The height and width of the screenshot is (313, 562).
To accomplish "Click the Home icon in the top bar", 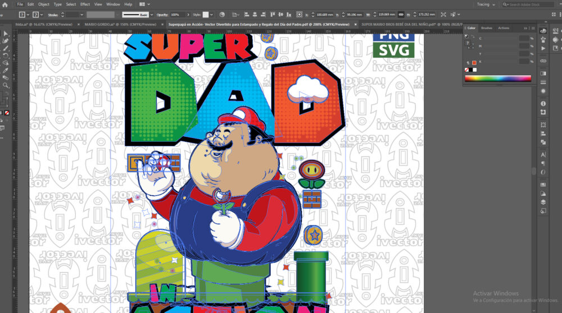I will [x=4, y=4].
